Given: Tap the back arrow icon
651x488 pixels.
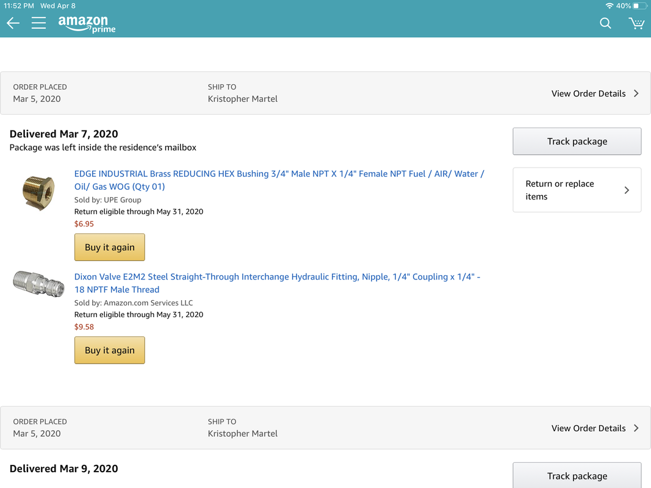Looking at the screenshot, I should point(13,23).
